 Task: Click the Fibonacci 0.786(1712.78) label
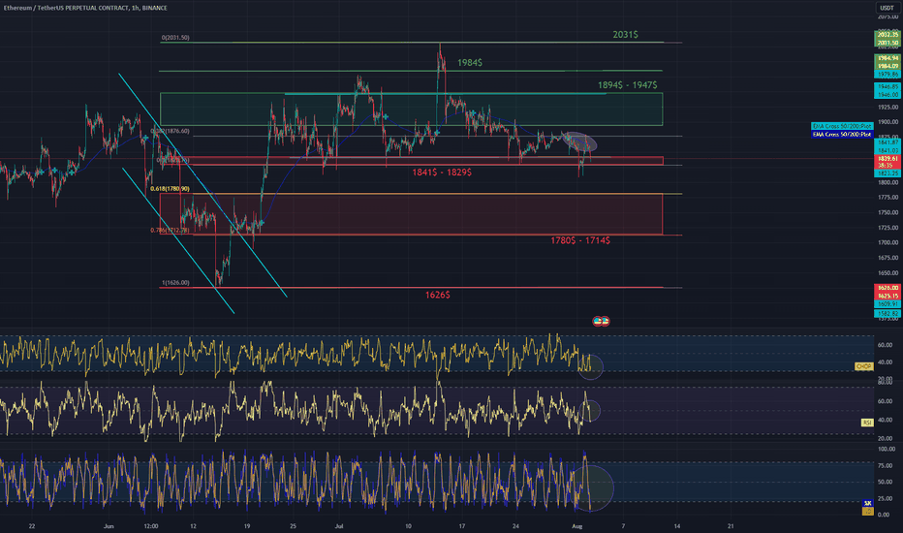170,230
